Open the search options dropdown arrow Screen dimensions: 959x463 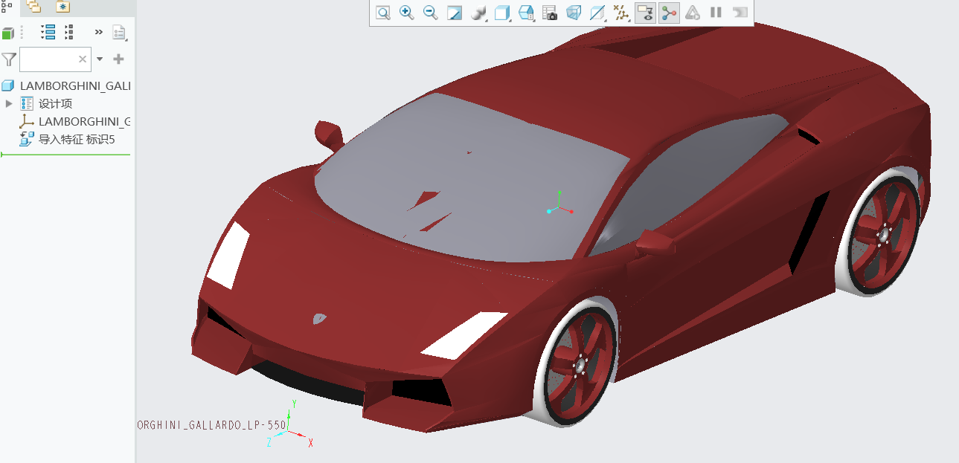tap(100, 59)
